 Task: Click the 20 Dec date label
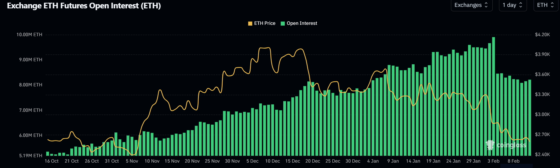(313, 161)
